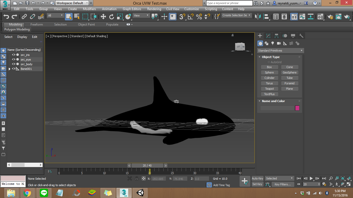Image resolution: width=353 pixels, height=198 pixels.
Task: Switch to the Lights creation category
Action: [273, 43]
